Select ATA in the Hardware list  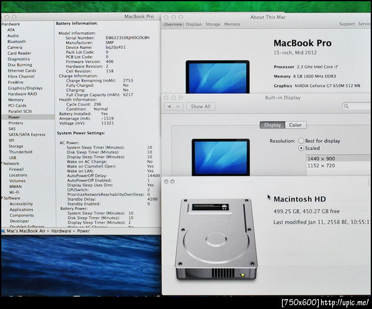[11, 30]
